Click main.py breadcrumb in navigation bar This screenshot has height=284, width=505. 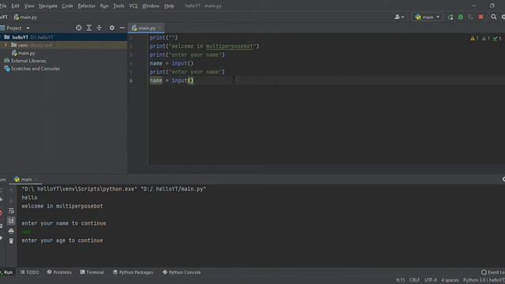coord(25,17)
